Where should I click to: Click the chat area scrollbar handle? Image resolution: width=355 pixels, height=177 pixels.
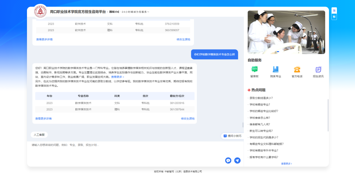243,125
